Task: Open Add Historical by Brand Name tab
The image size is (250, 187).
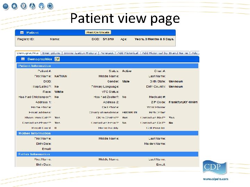Action: point(165,53)
